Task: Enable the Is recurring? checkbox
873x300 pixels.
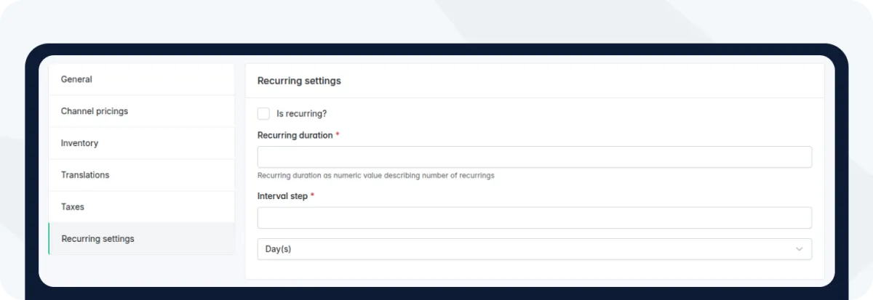Action: point(263,114)
